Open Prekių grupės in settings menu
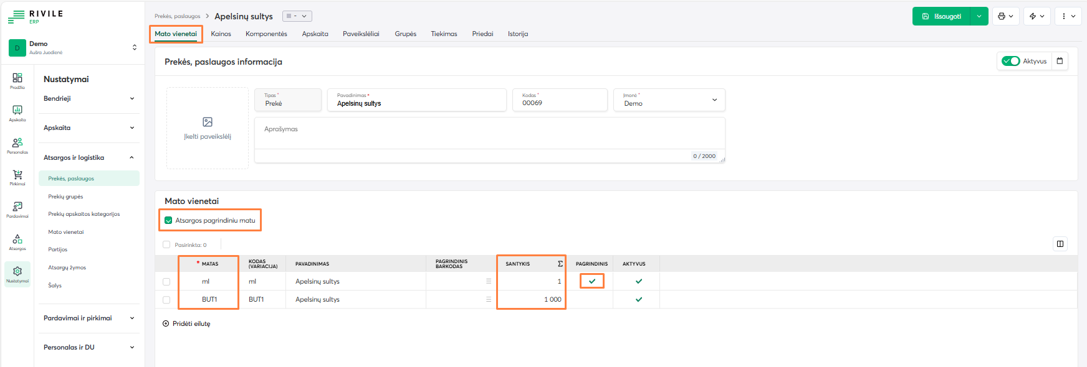Screen dimensions: 1087x367 [x=65, y=197]
